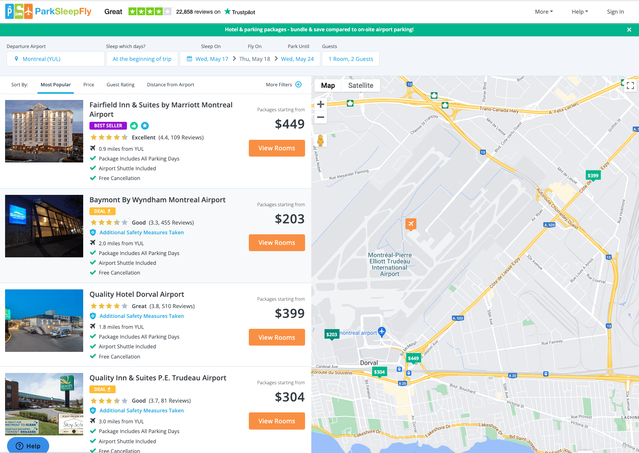Viewport: 639px width, 453px height.
Task: Open Quality Hotel Dorval Additional Safety Measures link
Action: pos(141,316)
